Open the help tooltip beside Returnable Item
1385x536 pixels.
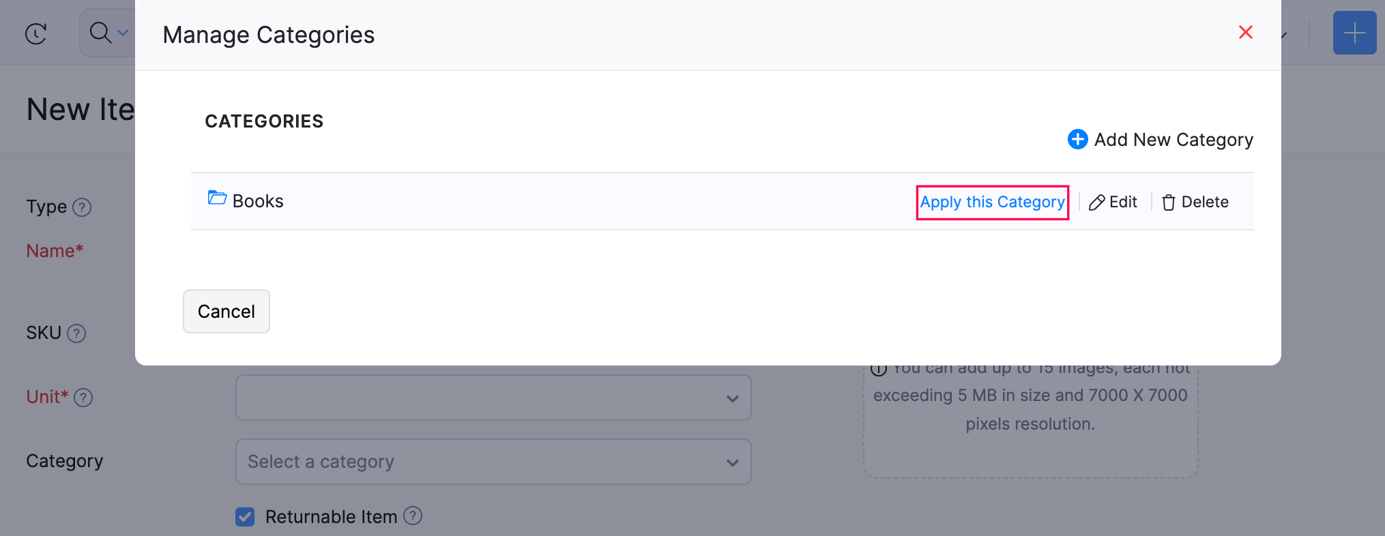tap(413, 517)
